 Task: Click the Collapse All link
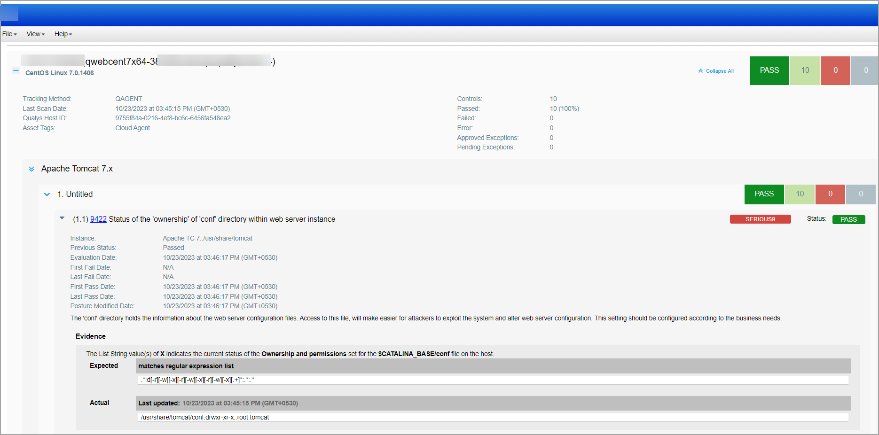(x=716, y=71)
